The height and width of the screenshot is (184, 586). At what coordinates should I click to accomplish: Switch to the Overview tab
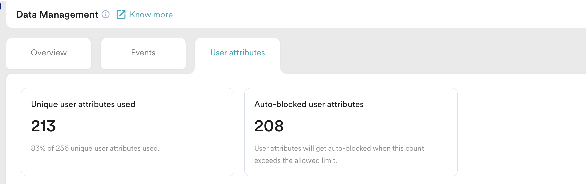(49, 53)
